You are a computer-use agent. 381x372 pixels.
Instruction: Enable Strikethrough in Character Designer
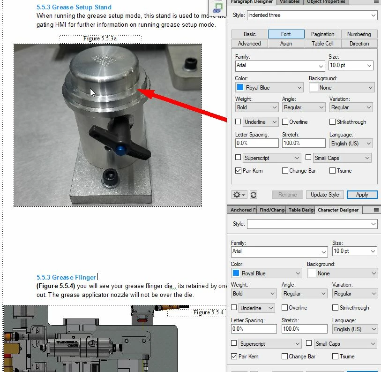336,308
